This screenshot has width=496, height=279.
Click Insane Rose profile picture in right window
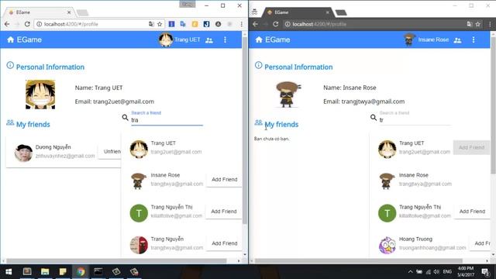pos(288,95)
